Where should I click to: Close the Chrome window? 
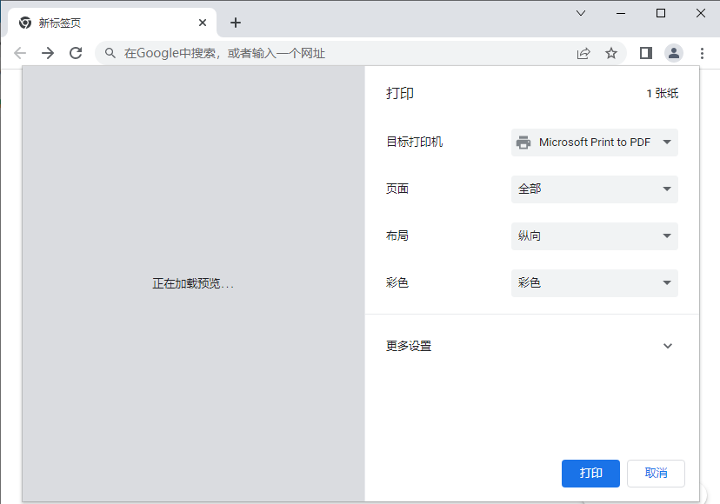point(701,13)
